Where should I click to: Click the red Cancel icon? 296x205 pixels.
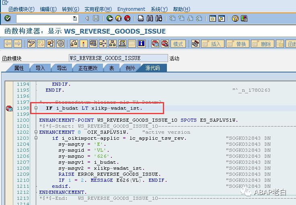[127, 18]
